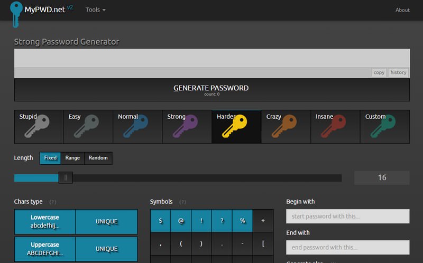
Task: Click the password length value 16
Action: tap(382, 177)
